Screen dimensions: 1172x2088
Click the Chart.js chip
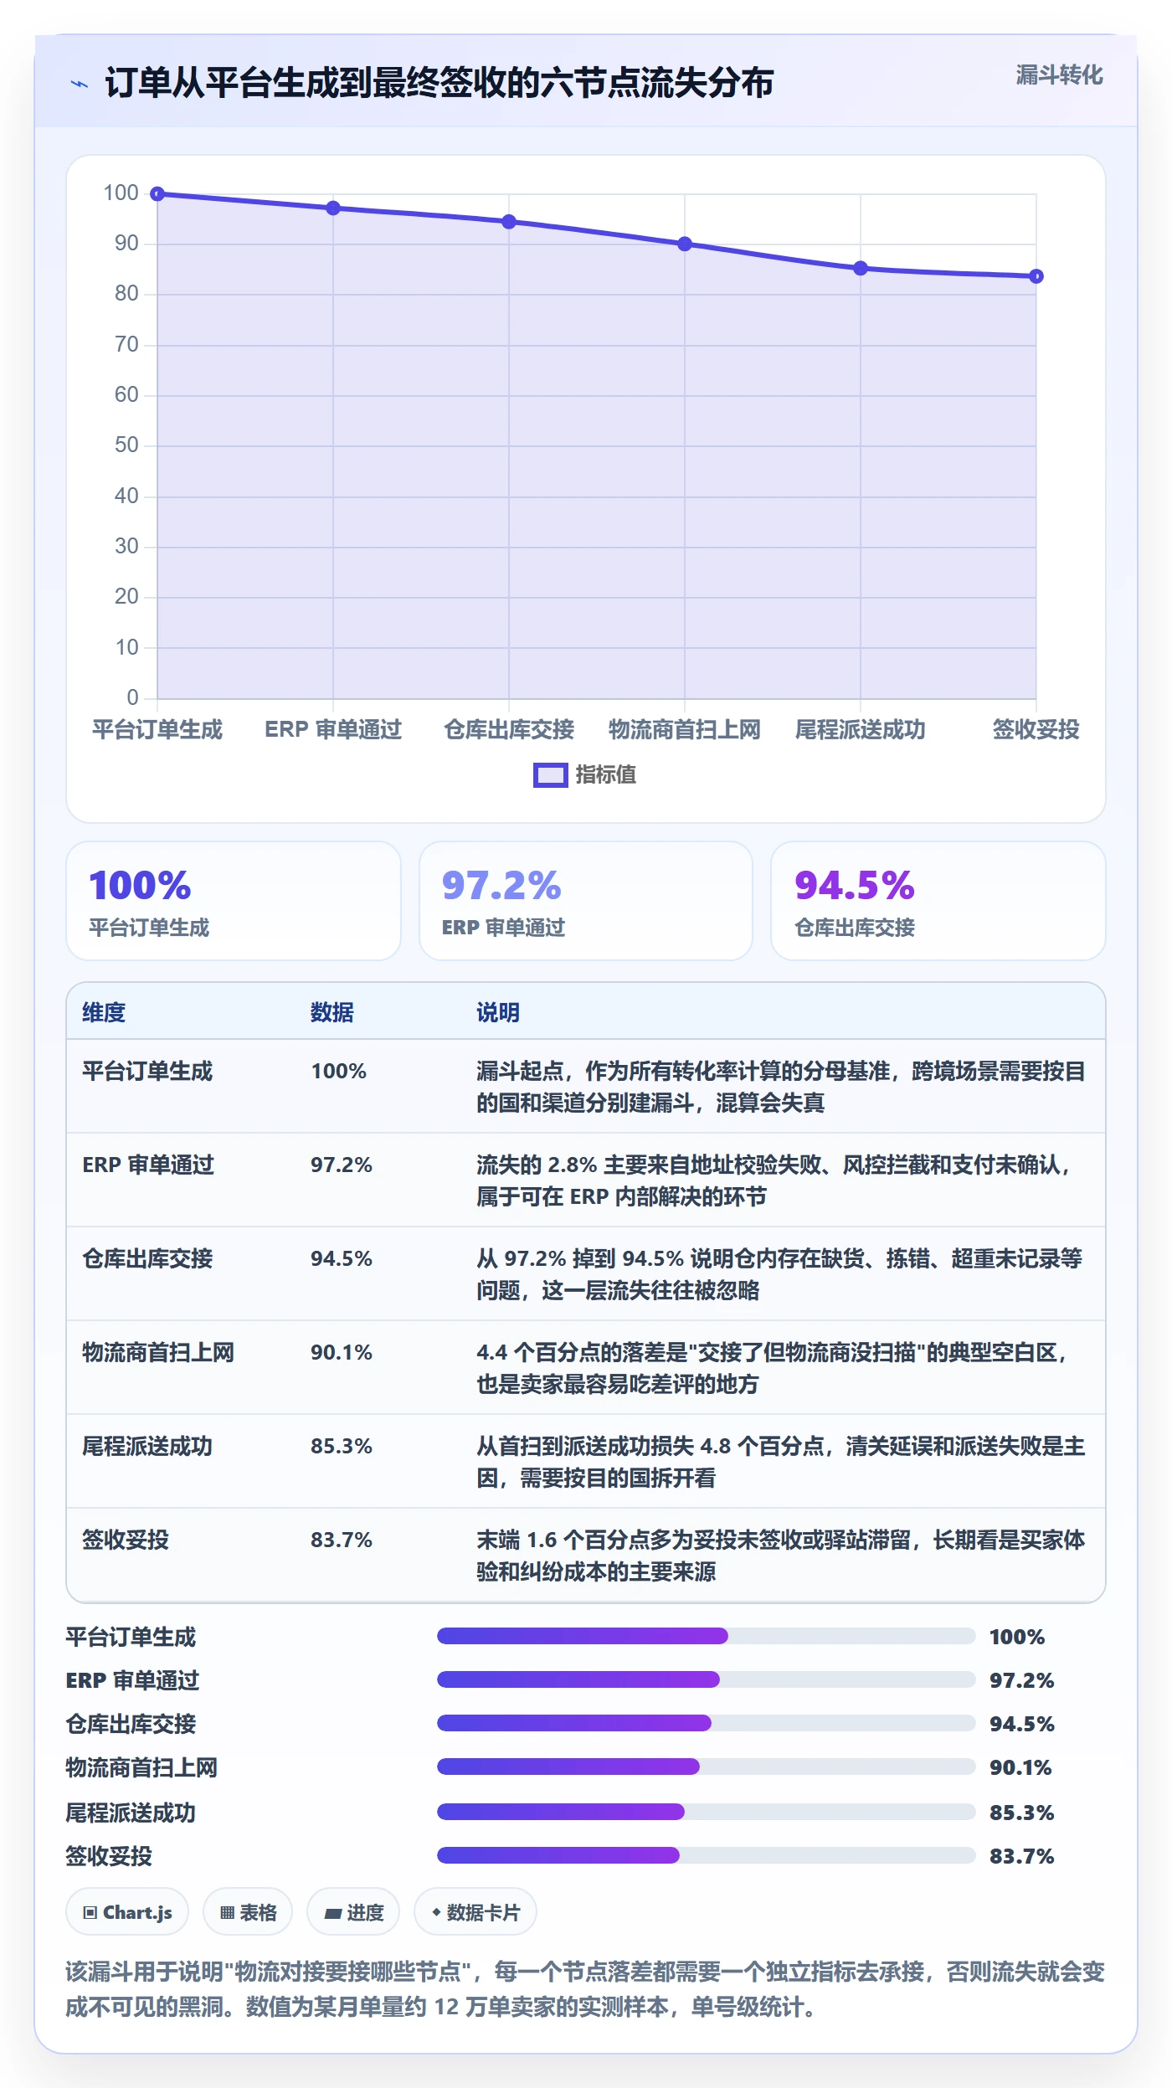tap(127, 1912)
